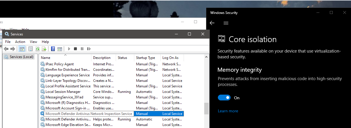Click the Export List toolbar icon
The height and width of the screenshot is (128, 351).
coord(44,49)
